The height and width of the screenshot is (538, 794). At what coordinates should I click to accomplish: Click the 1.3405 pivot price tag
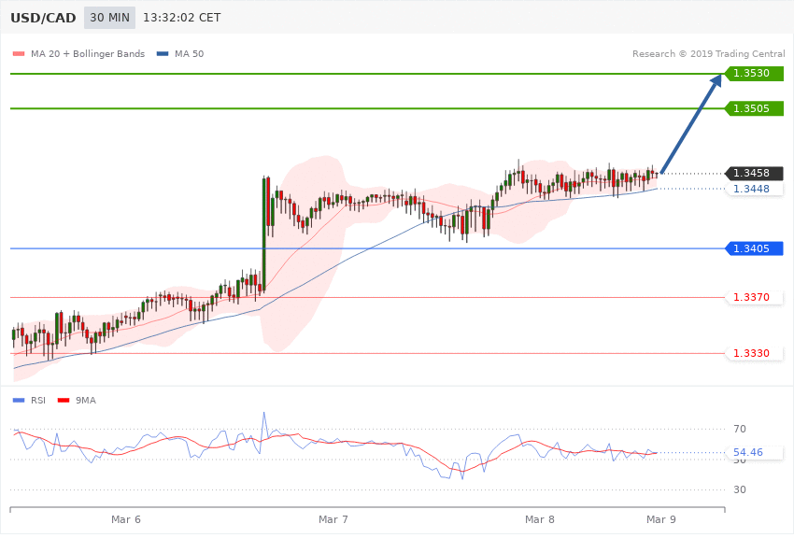pyautogui.click(x=755, y=248)
